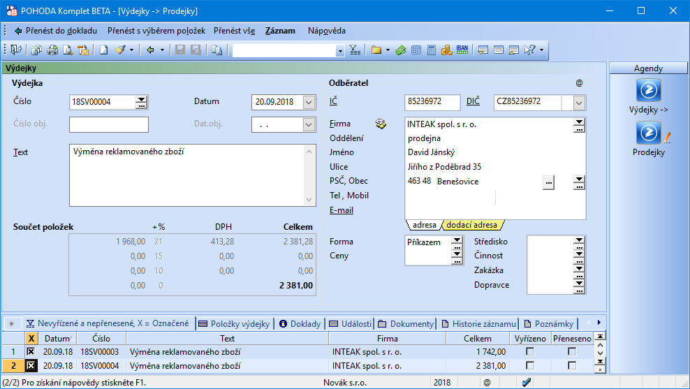Toggle X mark for row 18SV00003
Image resolution: width=690 pixels, height=389 pixels.
point(31,351)
